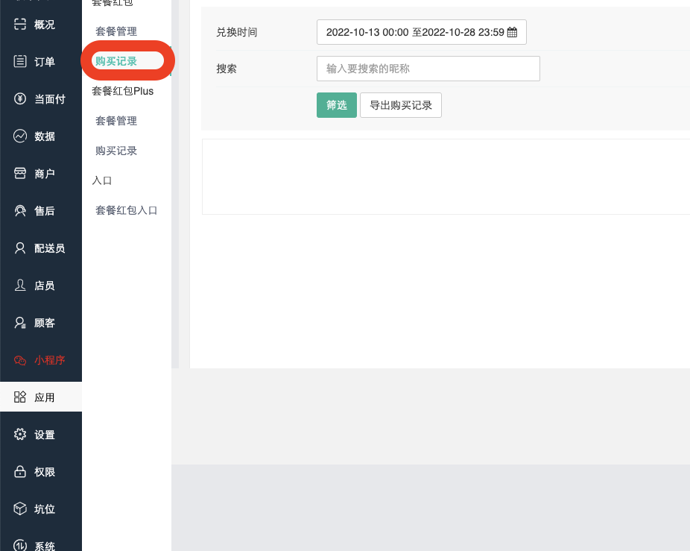Open 数据 data statistics icon
The height and width of the screenshot is (551, 690).
click(20, 136)
